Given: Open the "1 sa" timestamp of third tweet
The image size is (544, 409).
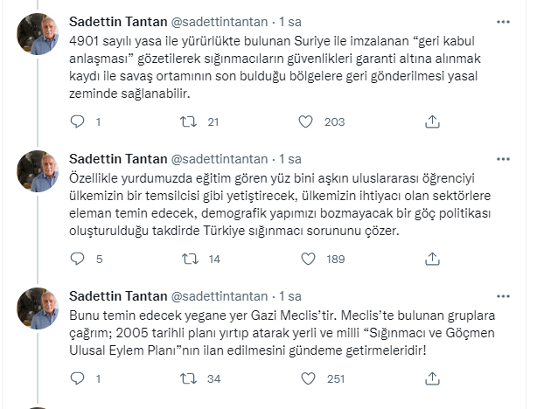Looking at the screenshot, I should coord(290,295).
